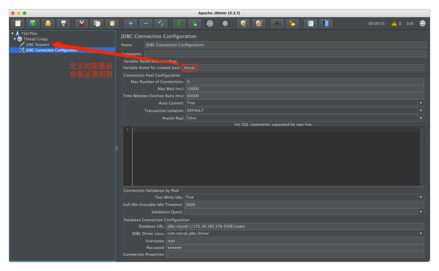Click the Reset search icon
This screenshot has height=271, width=439.
(x=292, y=23)
